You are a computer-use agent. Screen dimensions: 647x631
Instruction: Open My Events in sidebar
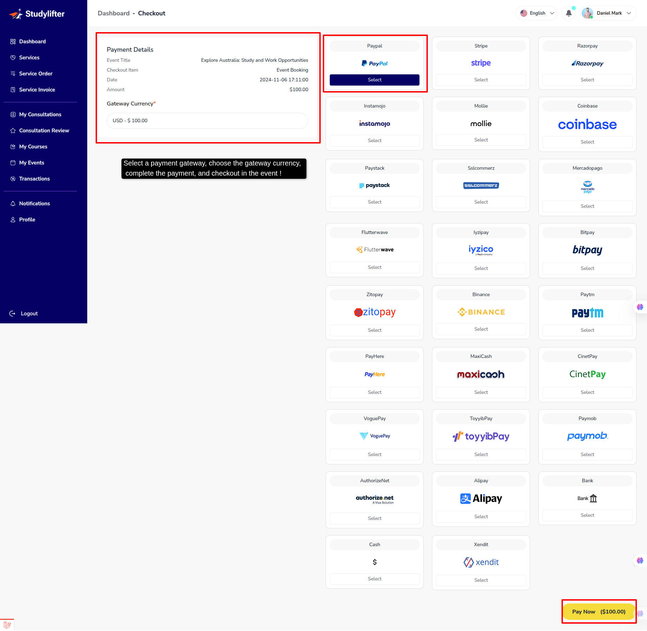point(31,163)
